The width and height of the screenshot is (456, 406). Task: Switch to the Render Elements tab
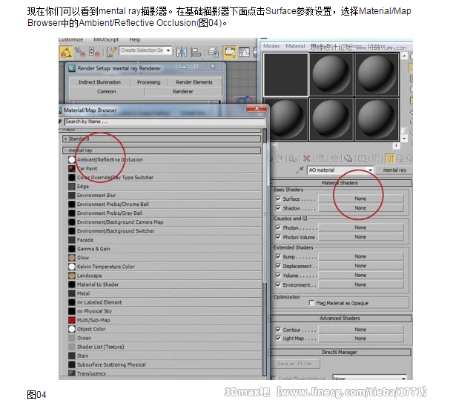[194, 82]
